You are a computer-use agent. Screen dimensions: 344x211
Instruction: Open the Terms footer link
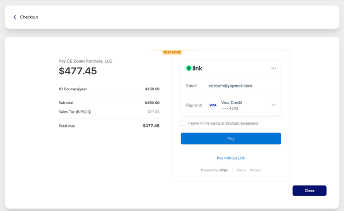click(241, 170)
